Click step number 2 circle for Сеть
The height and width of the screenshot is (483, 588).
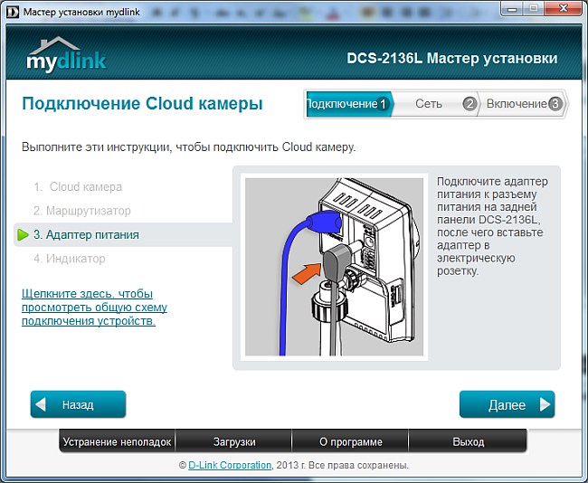[469, 104]
